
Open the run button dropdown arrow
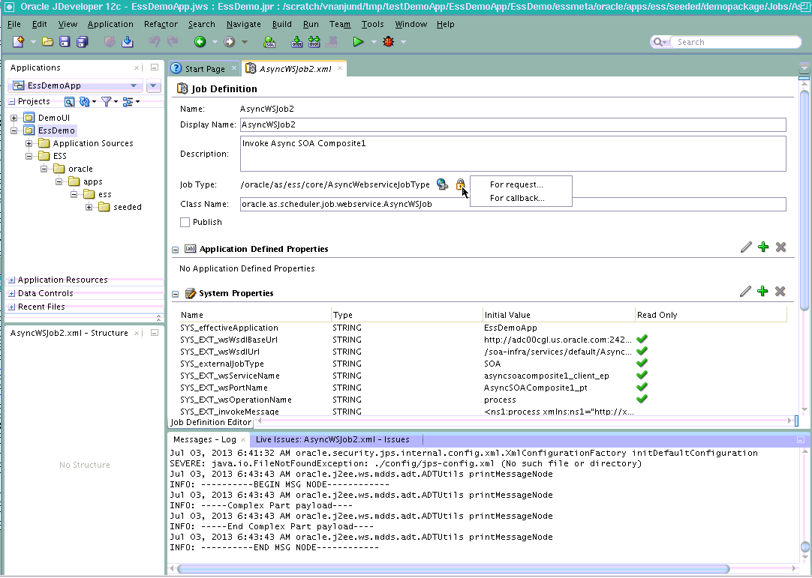coord(374,42)
